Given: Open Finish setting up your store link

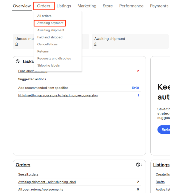Looking at the screenshot, I should pos(58,95).
